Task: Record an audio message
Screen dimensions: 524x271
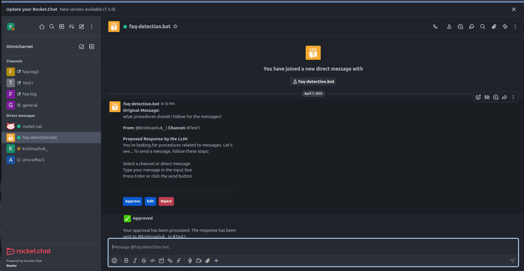Action: click(x=190, y=261)
